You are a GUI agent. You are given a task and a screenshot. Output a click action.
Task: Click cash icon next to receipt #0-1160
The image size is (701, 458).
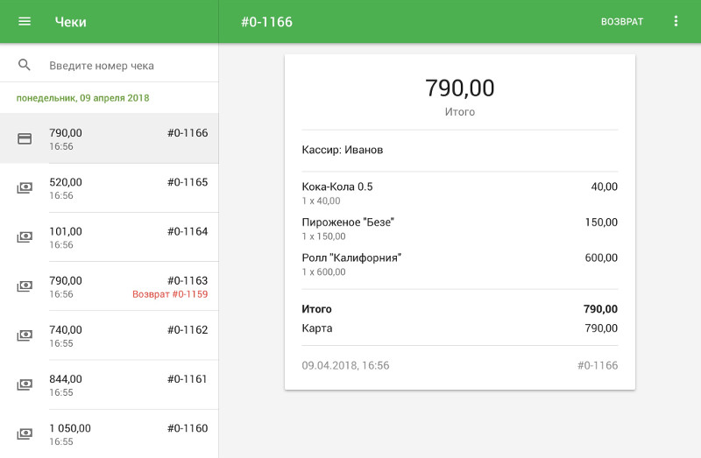(25, 433)
